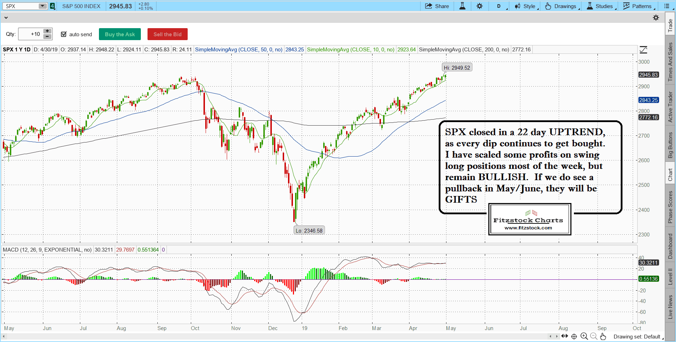Toggle the auto send checkbox
The height and width of the screenshot is (342, 676).
tap(64, 34)
